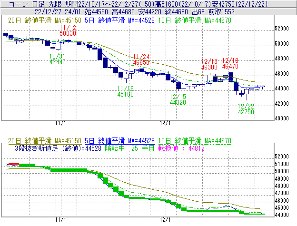297x226 pixels.
Task: Click the 12/1 date label under upper chart
Action: click(x=165, y=123)
